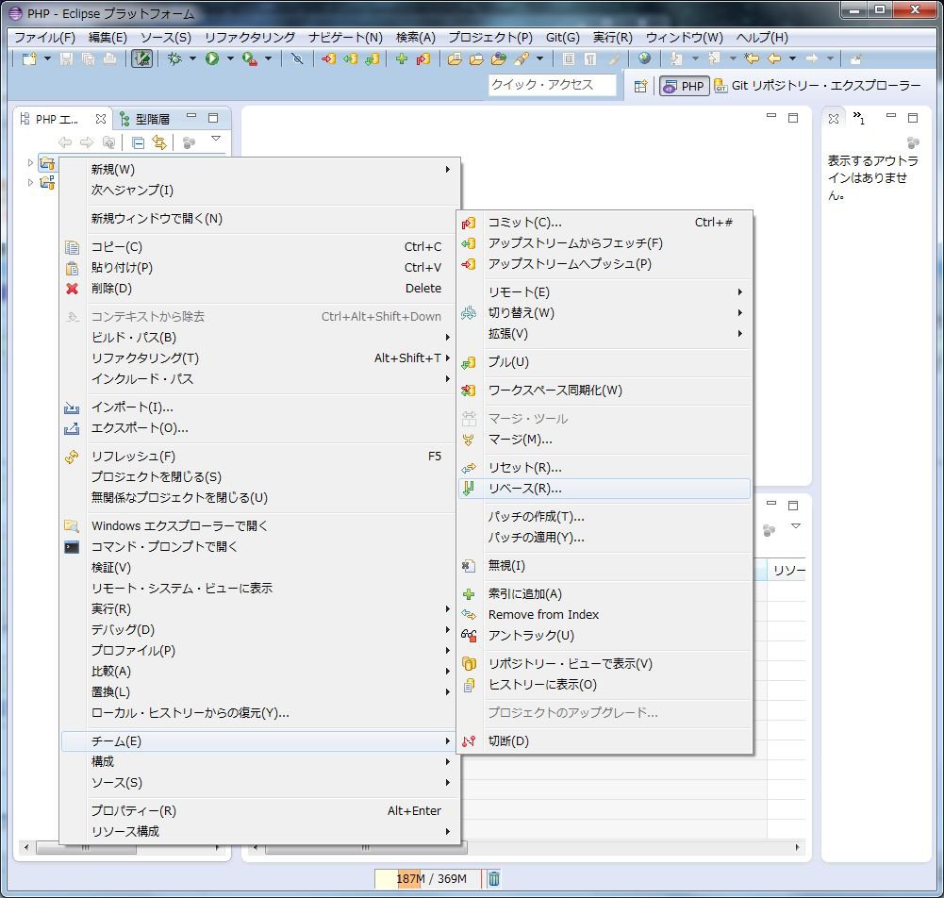Screen dimensions: 944x898
Task: Click the heap memory 187M / 369M bar
Action: pos(428,879)
